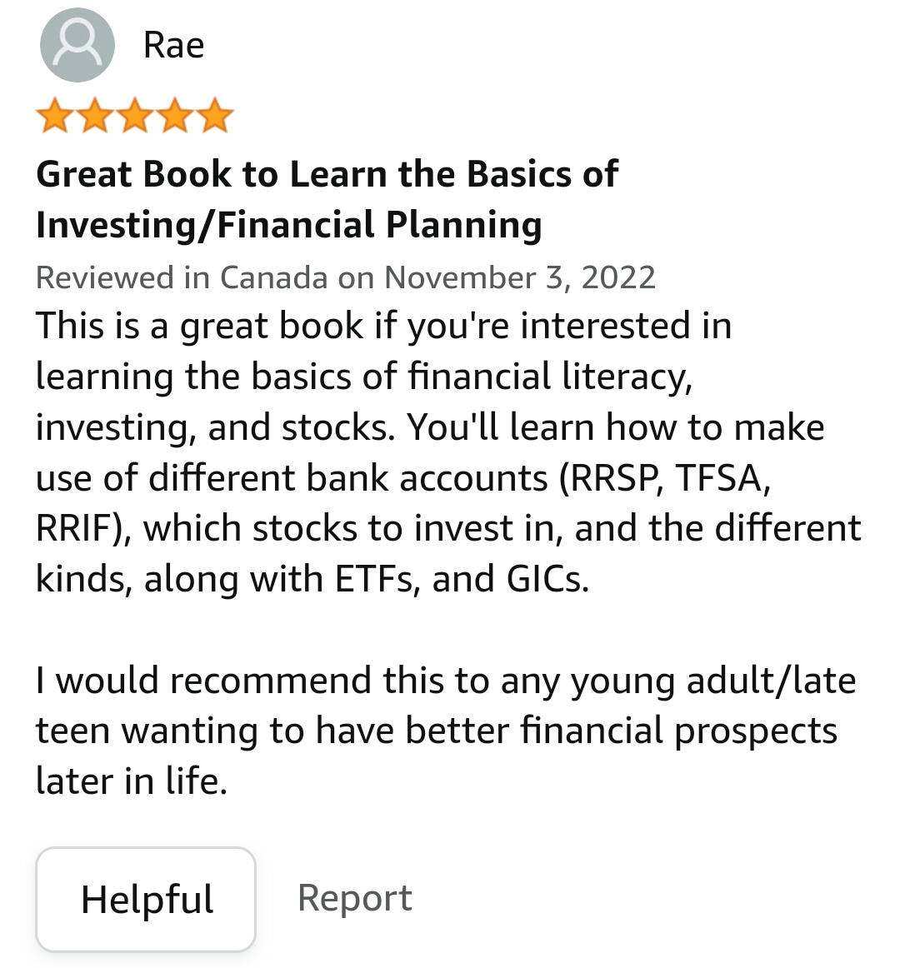
Task: Click Rae's profile avatar icon
Action: (77, 45)
